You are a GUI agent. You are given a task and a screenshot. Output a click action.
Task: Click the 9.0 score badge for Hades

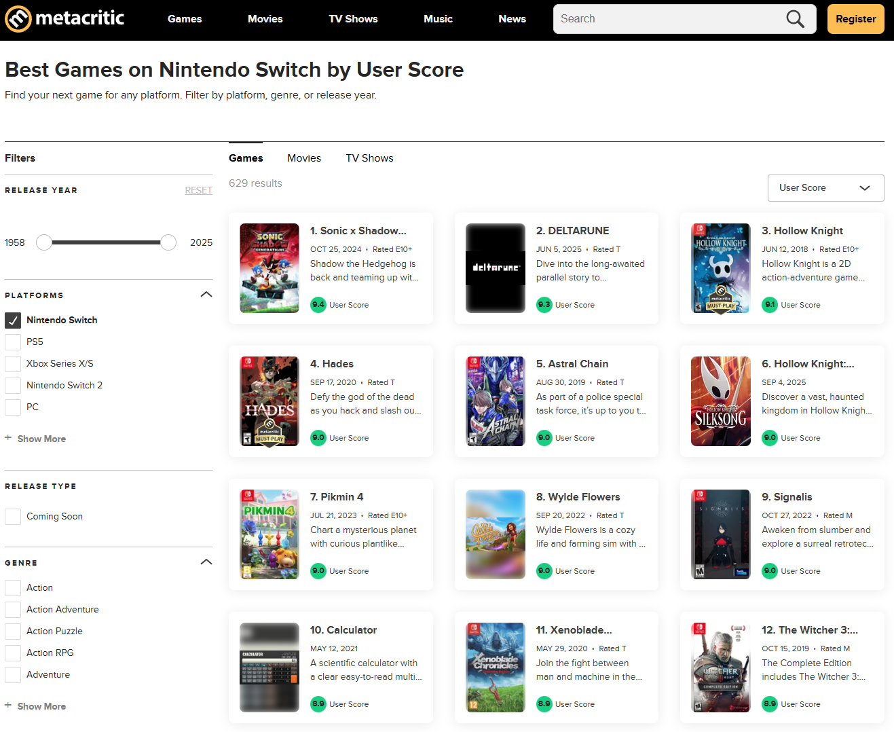(318, 437)
